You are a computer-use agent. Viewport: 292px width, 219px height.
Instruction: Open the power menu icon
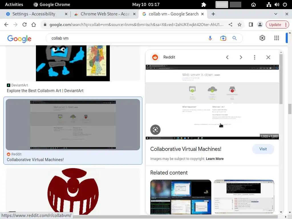[x=285, y=5]
